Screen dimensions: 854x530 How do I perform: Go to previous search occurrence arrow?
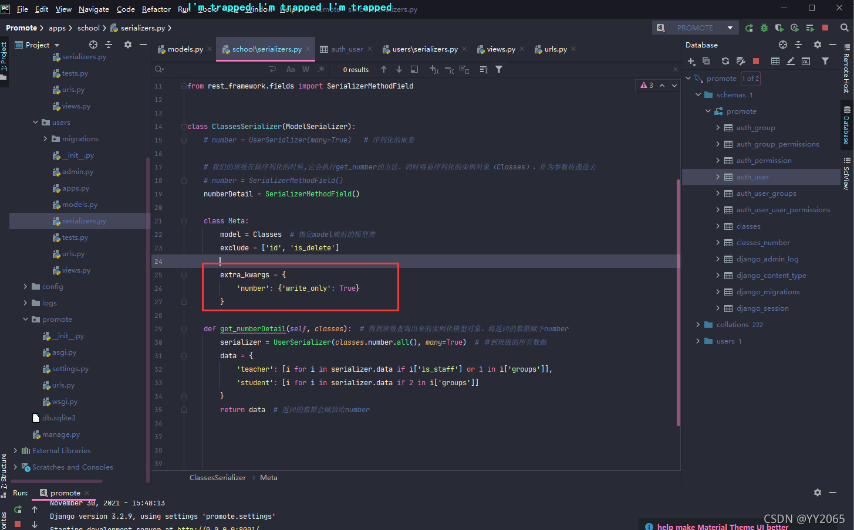click(x=384, y=69)
